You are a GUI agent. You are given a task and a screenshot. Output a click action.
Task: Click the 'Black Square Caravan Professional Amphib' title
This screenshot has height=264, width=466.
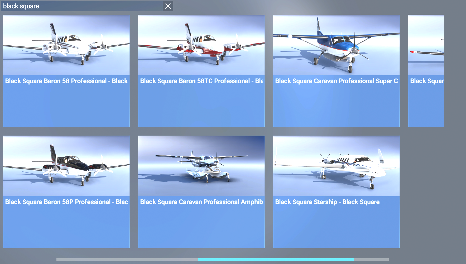point(201,202)
